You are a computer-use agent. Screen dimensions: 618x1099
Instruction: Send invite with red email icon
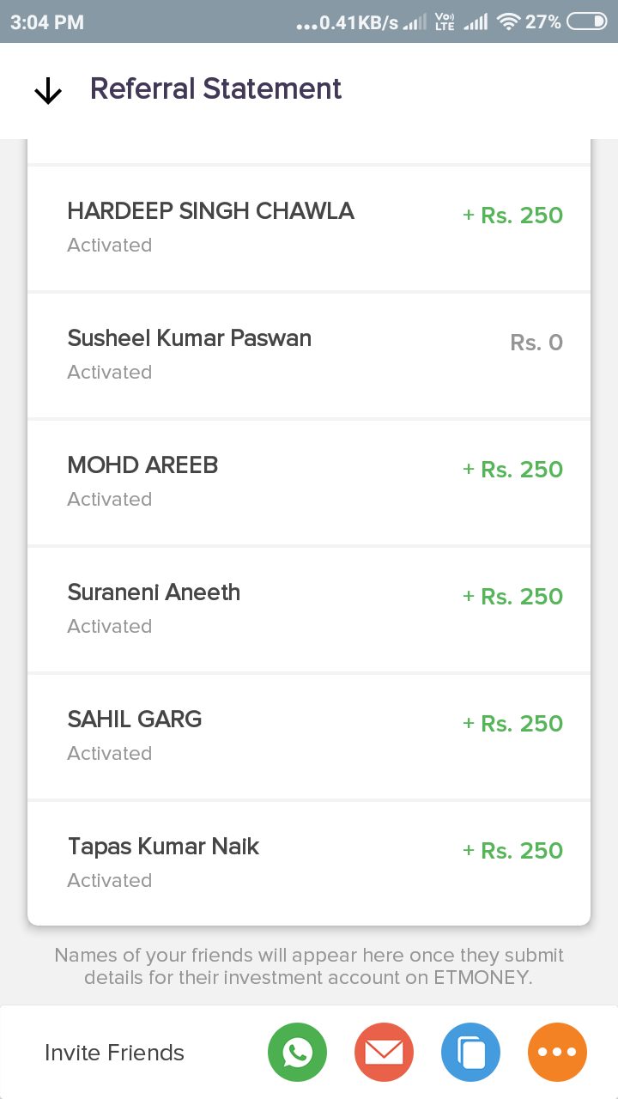pyautogui.click(x=384, y=1053)
